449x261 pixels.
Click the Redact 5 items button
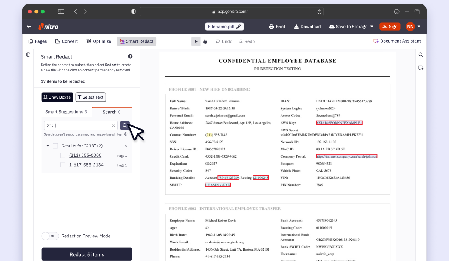point(87,254)
